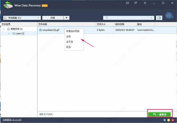Screen dimensions: 177x123
Task: Click the red Weibo icon in status bar
Action: click(173, 120)
